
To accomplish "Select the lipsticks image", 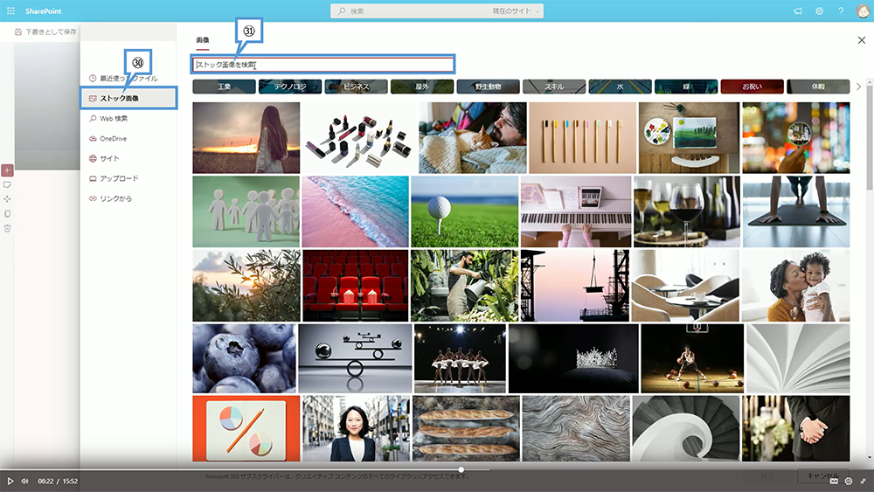I will [359, 137].
